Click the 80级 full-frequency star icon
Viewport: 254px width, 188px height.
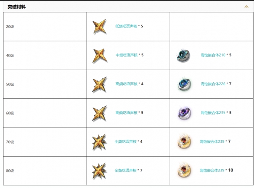[99, 171]
